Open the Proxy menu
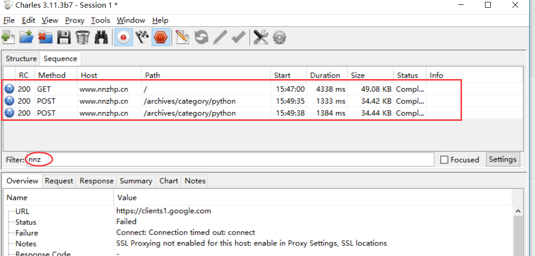 click(x=75, y=21)
